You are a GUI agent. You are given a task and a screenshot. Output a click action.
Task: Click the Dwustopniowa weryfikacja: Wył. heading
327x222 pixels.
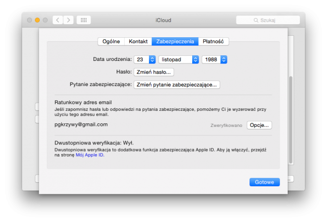tap(94, 143)
